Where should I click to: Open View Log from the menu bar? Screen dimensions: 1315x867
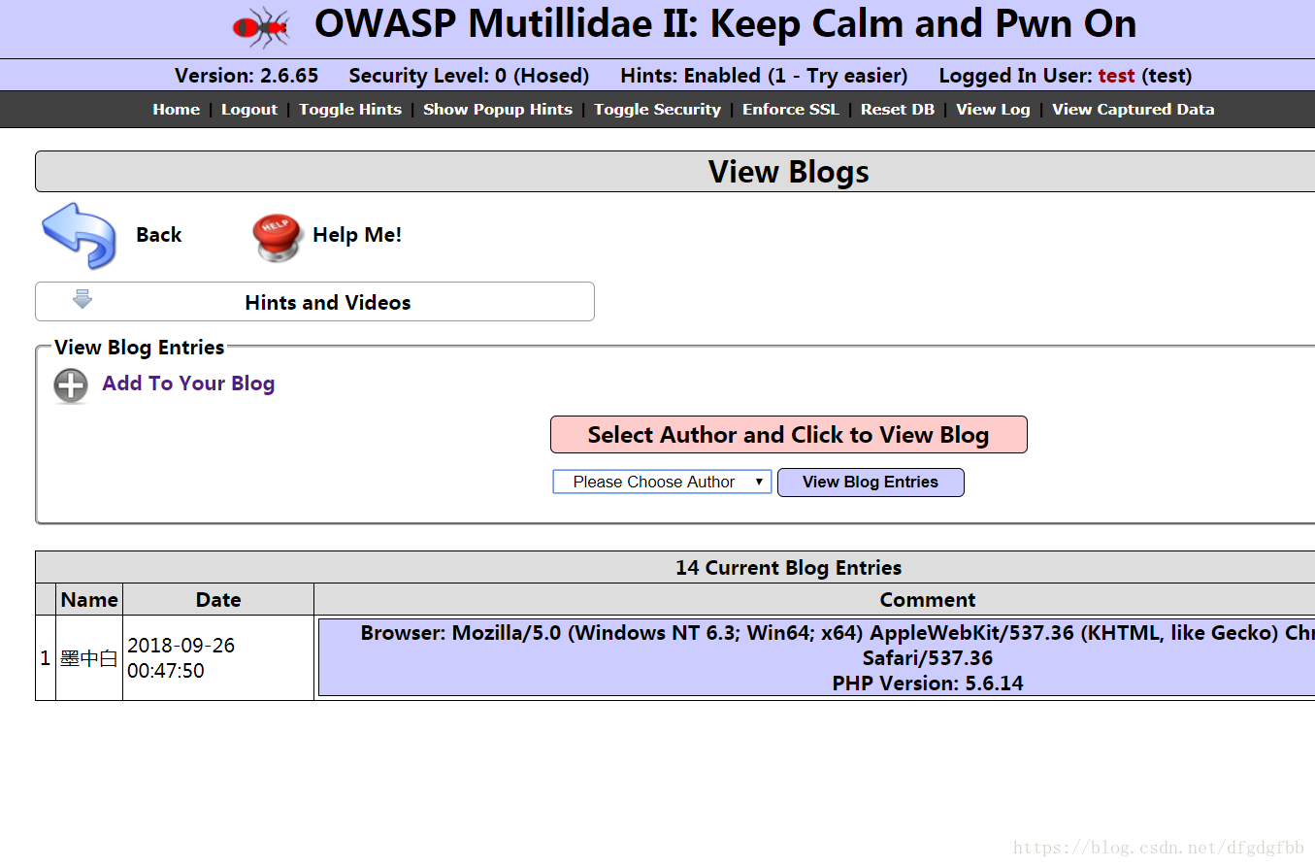tap(993, 110)
